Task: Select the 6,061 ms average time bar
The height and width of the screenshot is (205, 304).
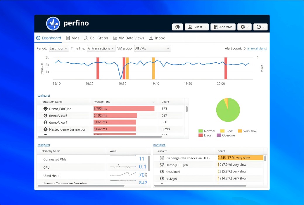Action: pyautogui.click(x=115, y=122)
